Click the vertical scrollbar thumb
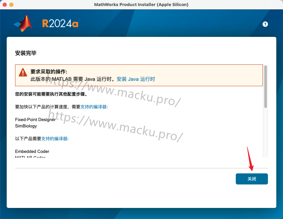283x219 pixels. pyautogui.click(x=266, y=87)
